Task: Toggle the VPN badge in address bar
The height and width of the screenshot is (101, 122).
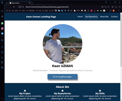Action: coord(20,7)
